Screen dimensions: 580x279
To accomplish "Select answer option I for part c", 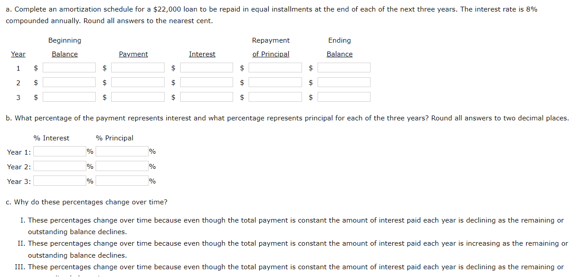I will click(x=296, y=226).
